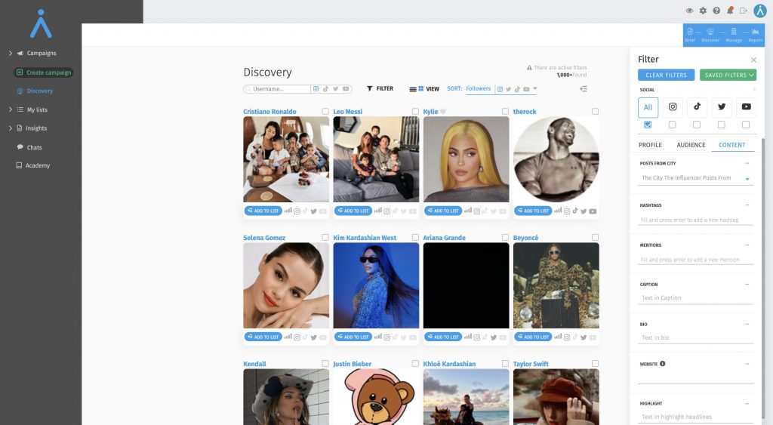The width and height of the screenshot is (773, 425).
Task: Open Beyoncé's Twitter icon
Action: tap(584, 337)
